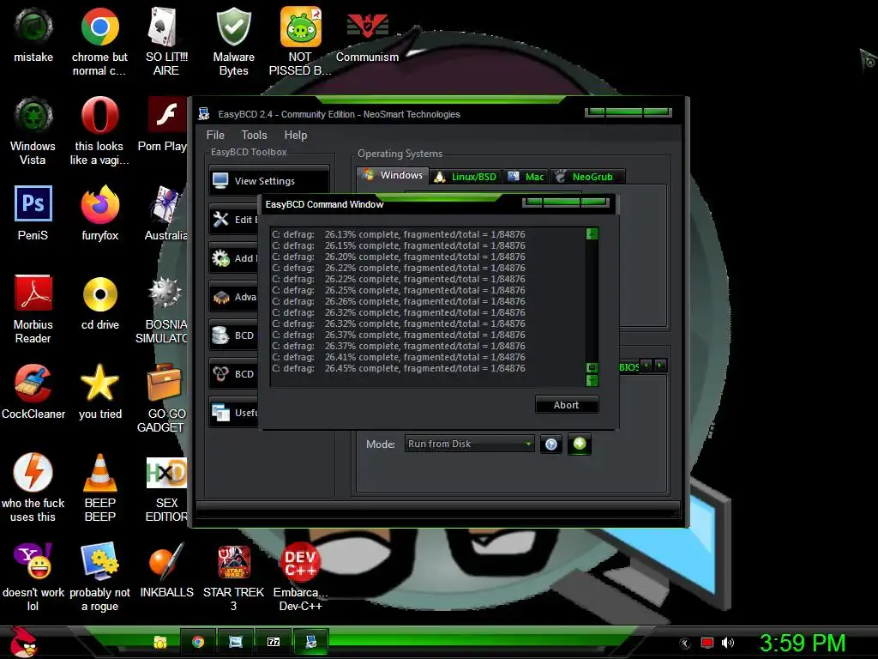Click the View Settings toolbox button

[x=268, y=180]
